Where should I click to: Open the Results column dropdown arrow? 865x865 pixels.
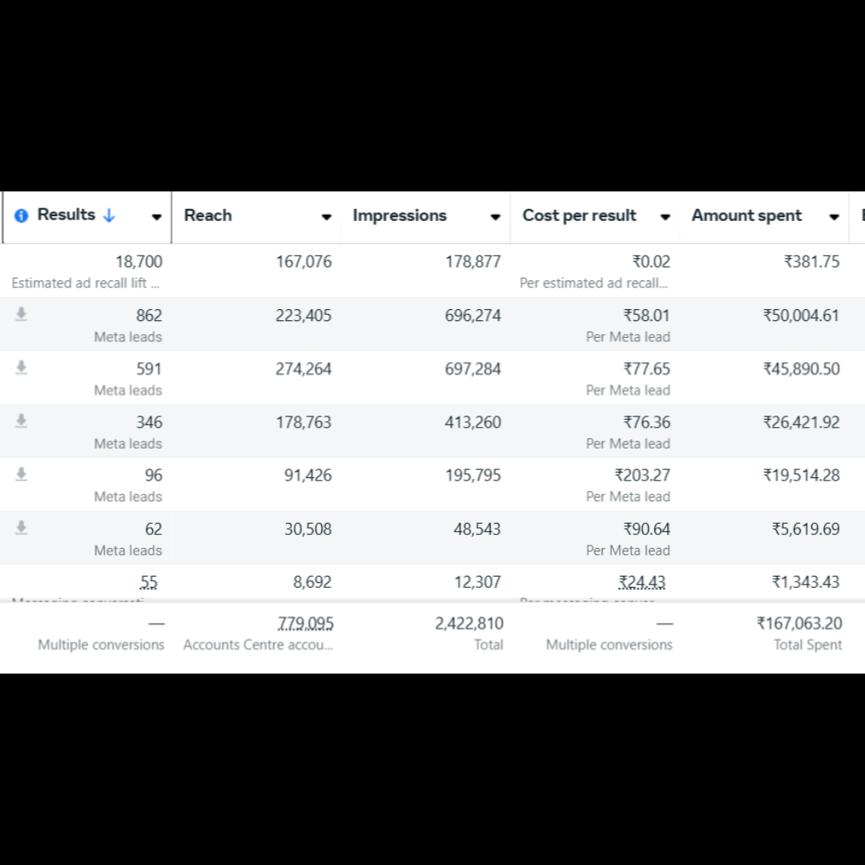156,217
